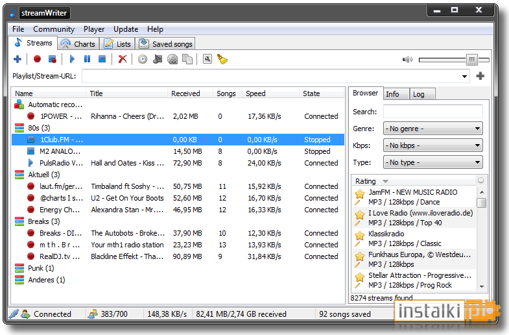509x335 pixels.
Task: Add the URL with the gray plus button
Action: 480,76
